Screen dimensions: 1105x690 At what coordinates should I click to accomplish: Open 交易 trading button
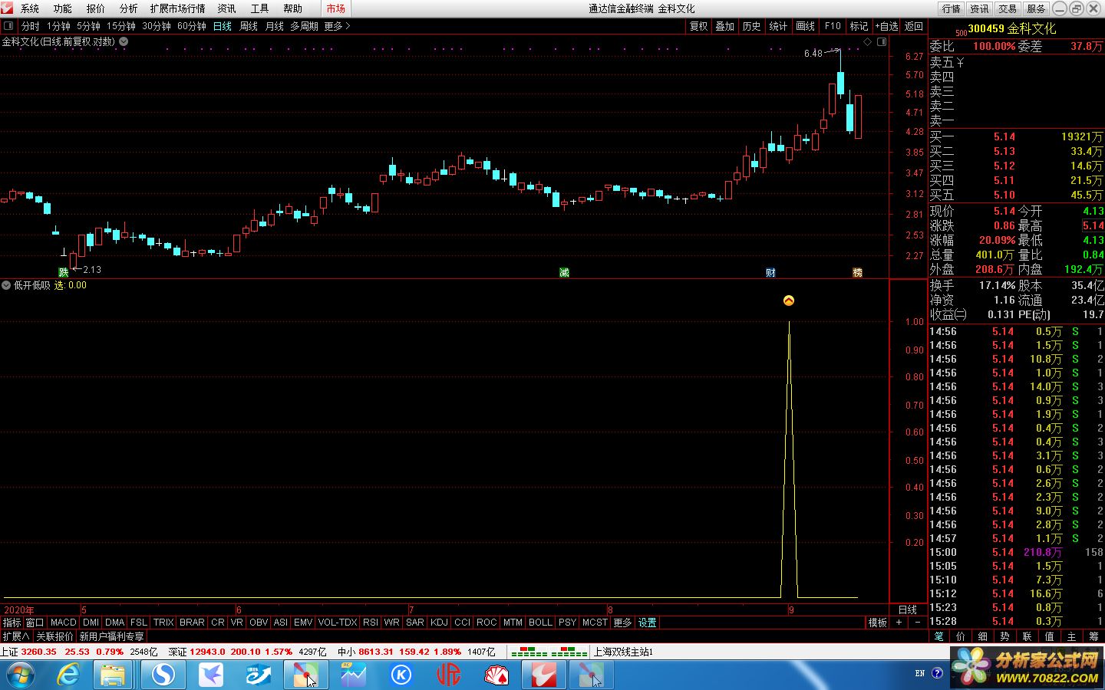click(x=1007, y=8)
